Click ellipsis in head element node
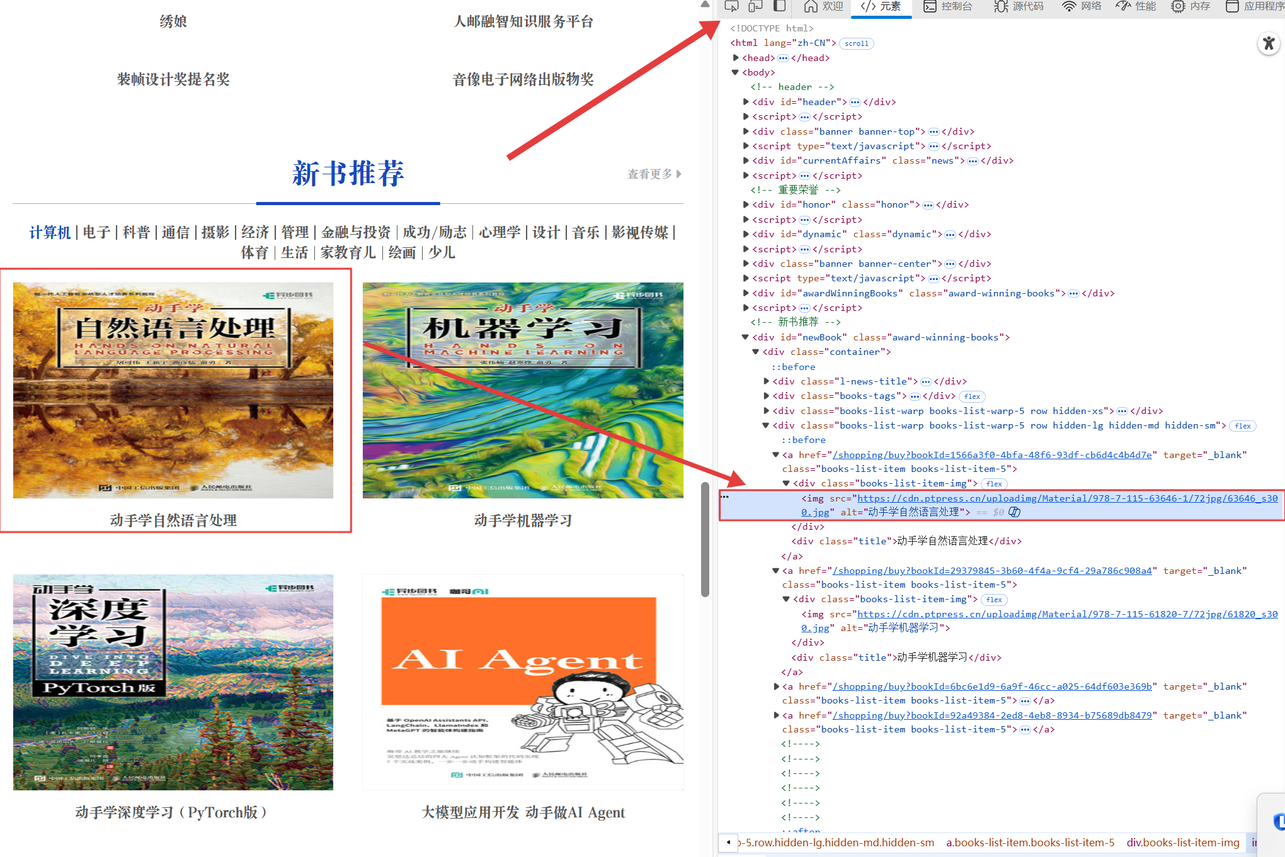Viewport: 1285px width, 857px height. click(783, 58)
